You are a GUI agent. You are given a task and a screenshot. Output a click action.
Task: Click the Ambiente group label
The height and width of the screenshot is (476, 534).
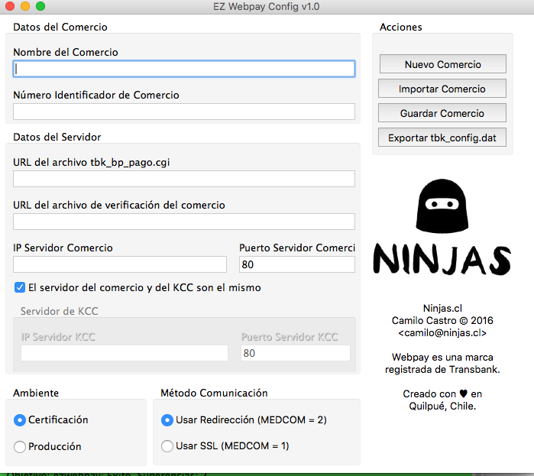36,393
